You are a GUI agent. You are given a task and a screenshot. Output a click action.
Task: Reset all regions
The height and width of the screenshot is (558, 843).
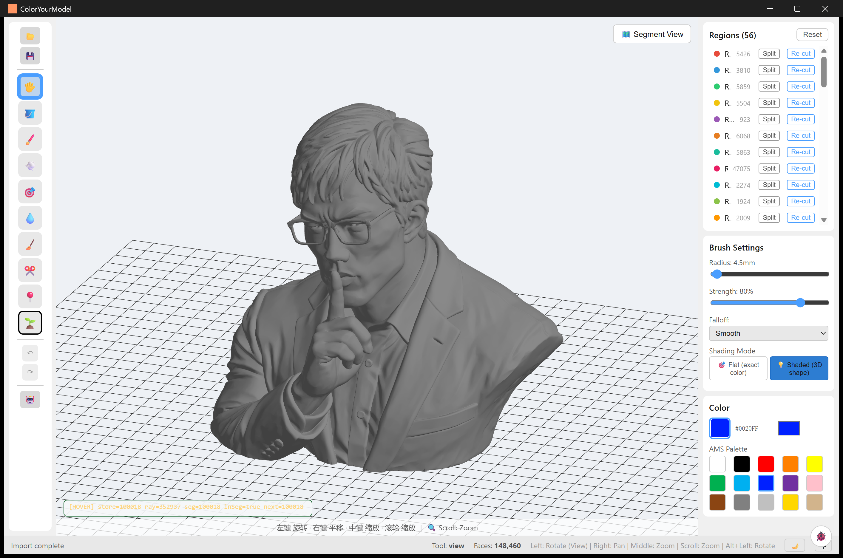click(x=812, y=35)
